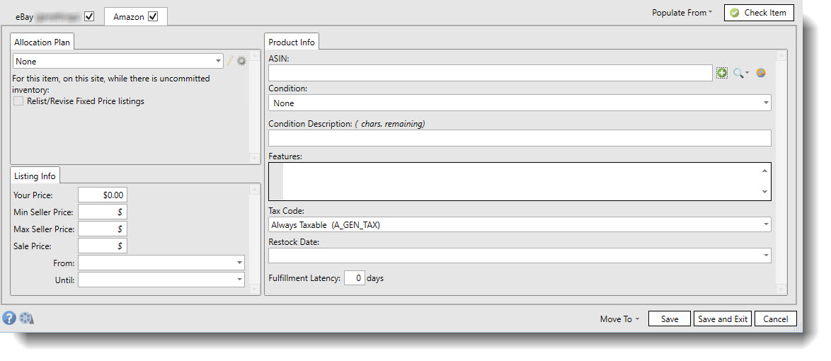This screenshot has height=361, width=831.
Task: Open the Populate From menu
Action: [682, 13]
